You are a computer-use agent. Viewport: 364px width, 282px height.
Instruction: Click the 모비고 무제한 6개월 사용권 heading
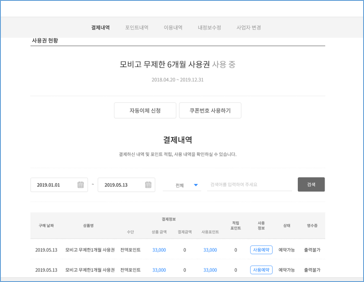[165, 64]
